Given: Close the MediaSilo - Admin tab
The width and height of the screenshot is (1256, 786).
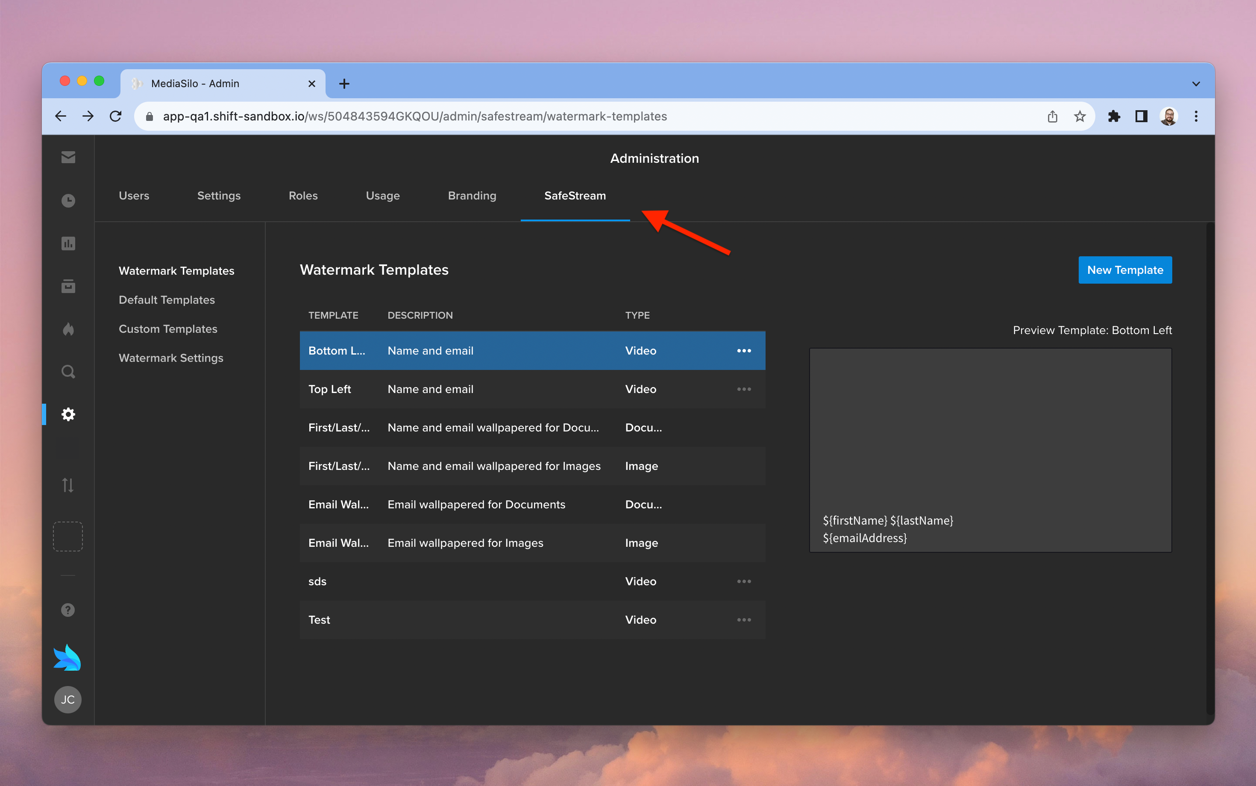Looking at the screenshot, I should [312, 84].
